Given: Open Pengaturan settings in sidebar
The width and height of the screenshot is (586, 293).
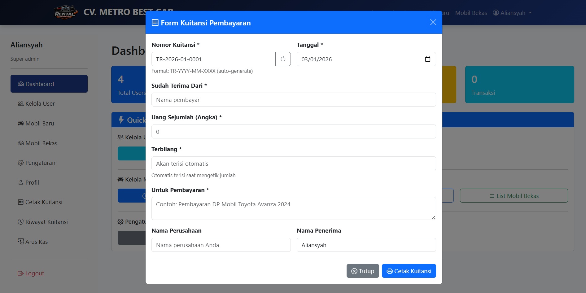Looking at the screenshot, I should point(40,163).
